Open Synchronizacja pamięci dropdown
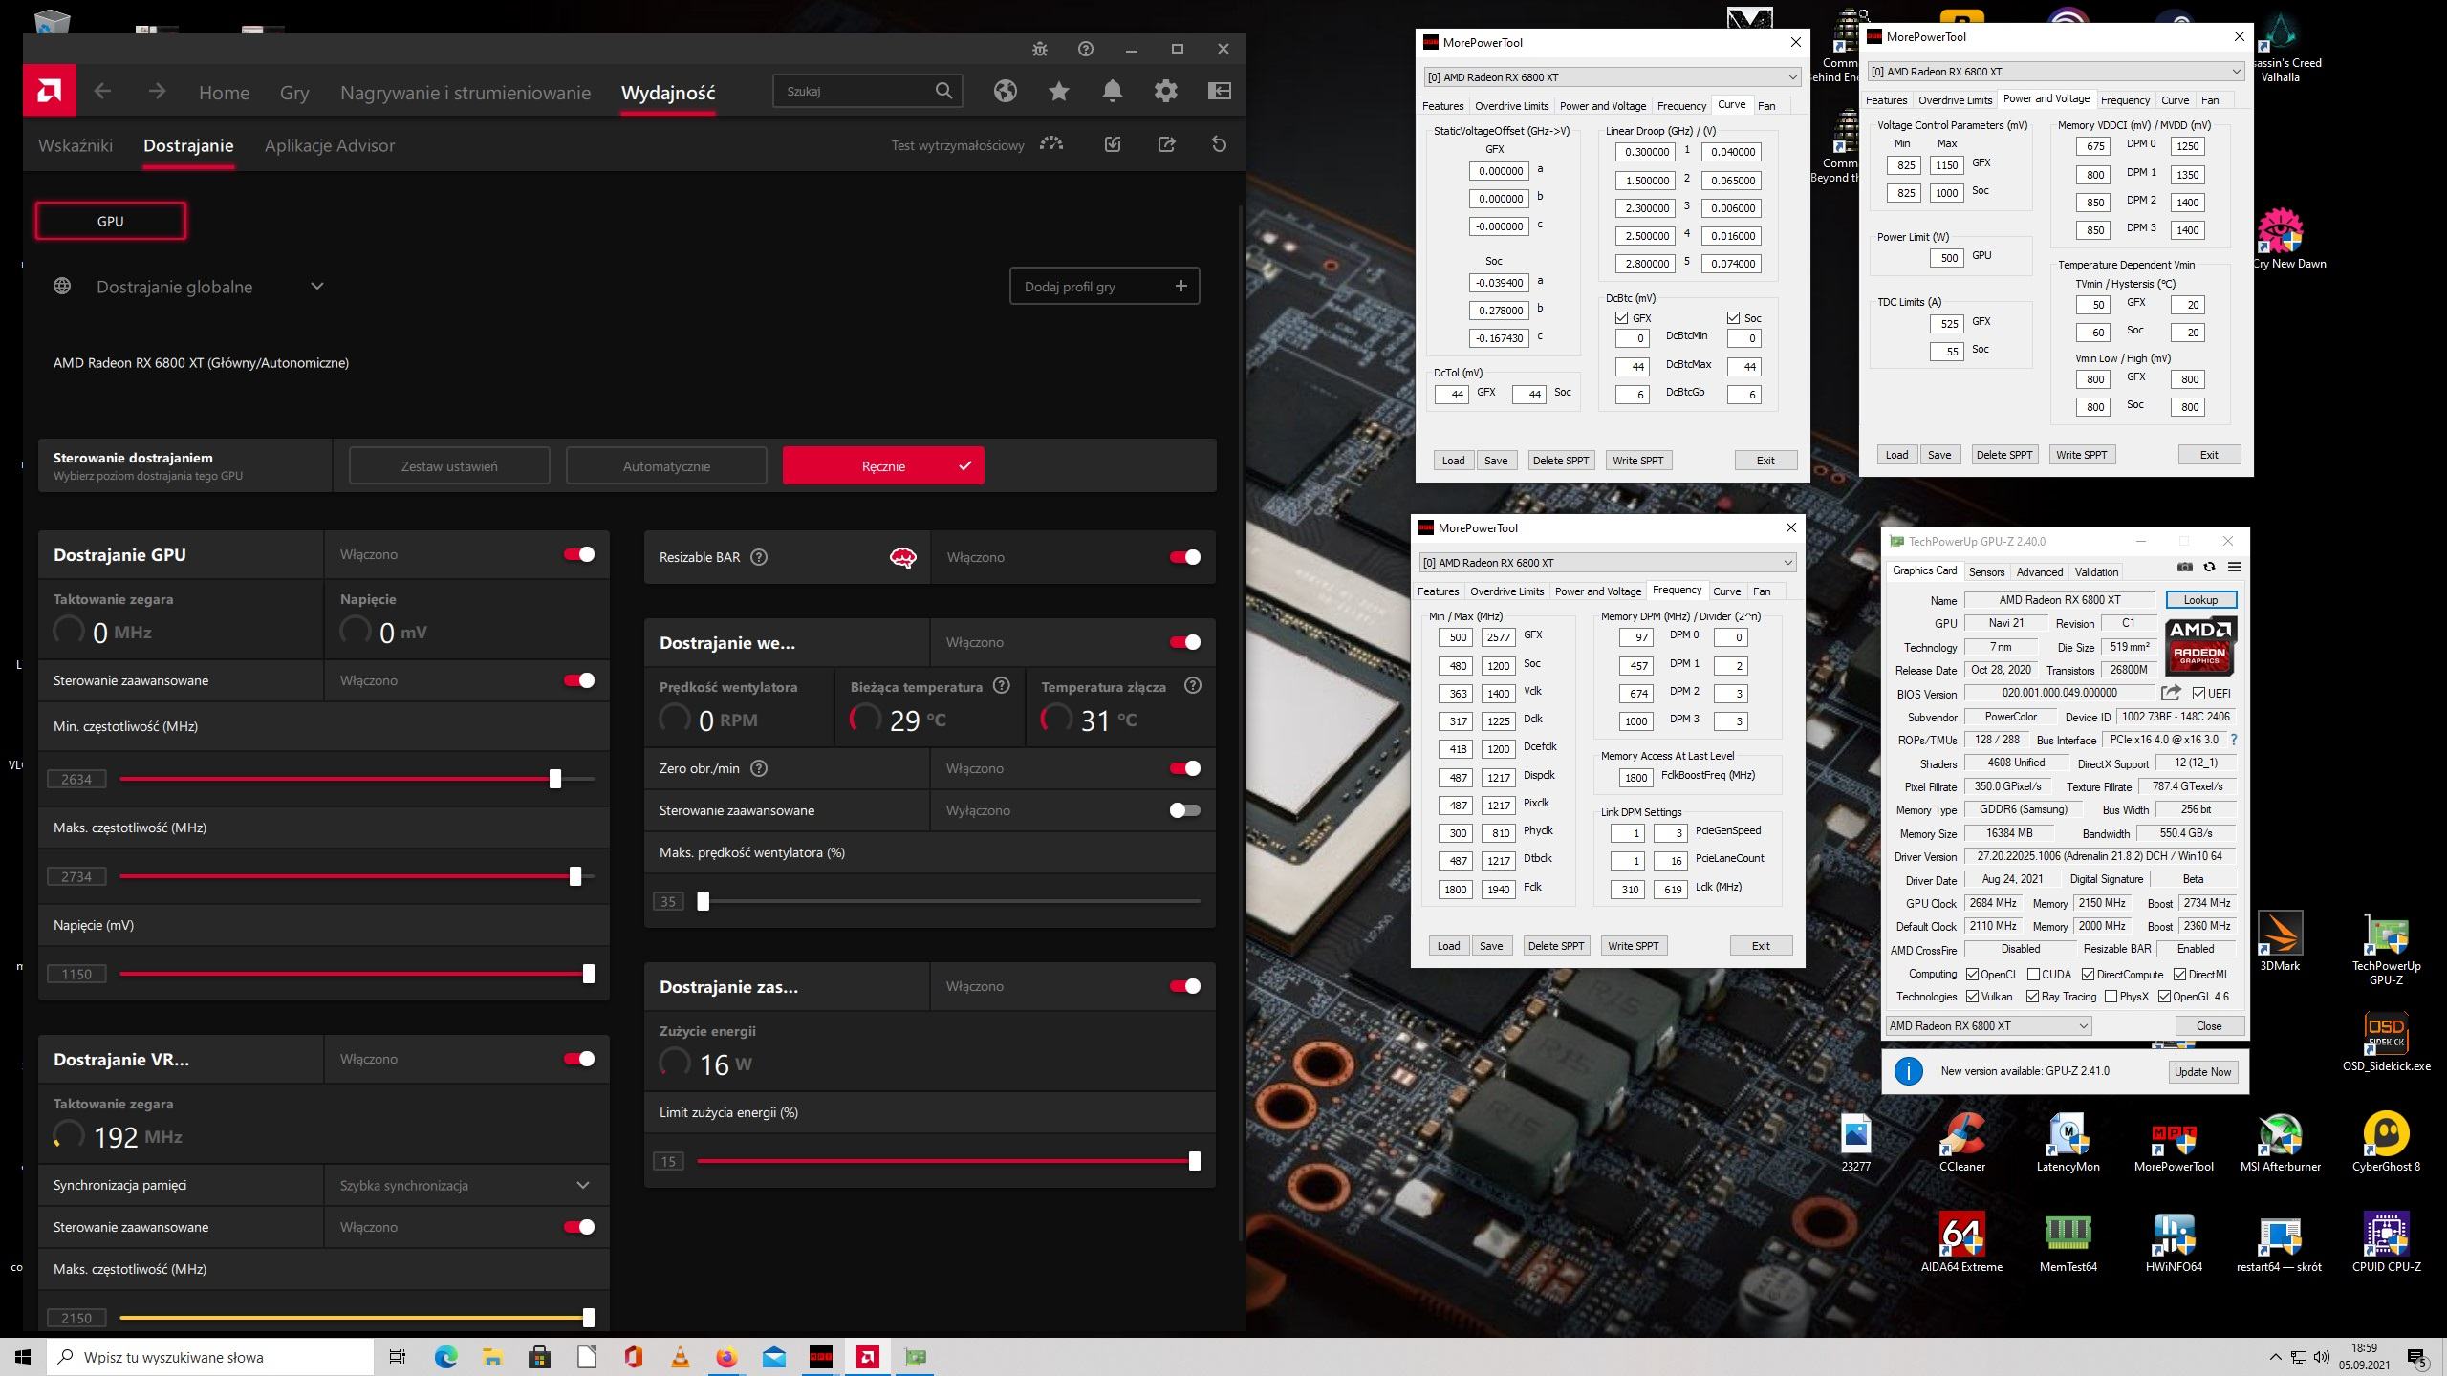The width and height of the screenshot is (2447, 1376). pos(582,1185)
